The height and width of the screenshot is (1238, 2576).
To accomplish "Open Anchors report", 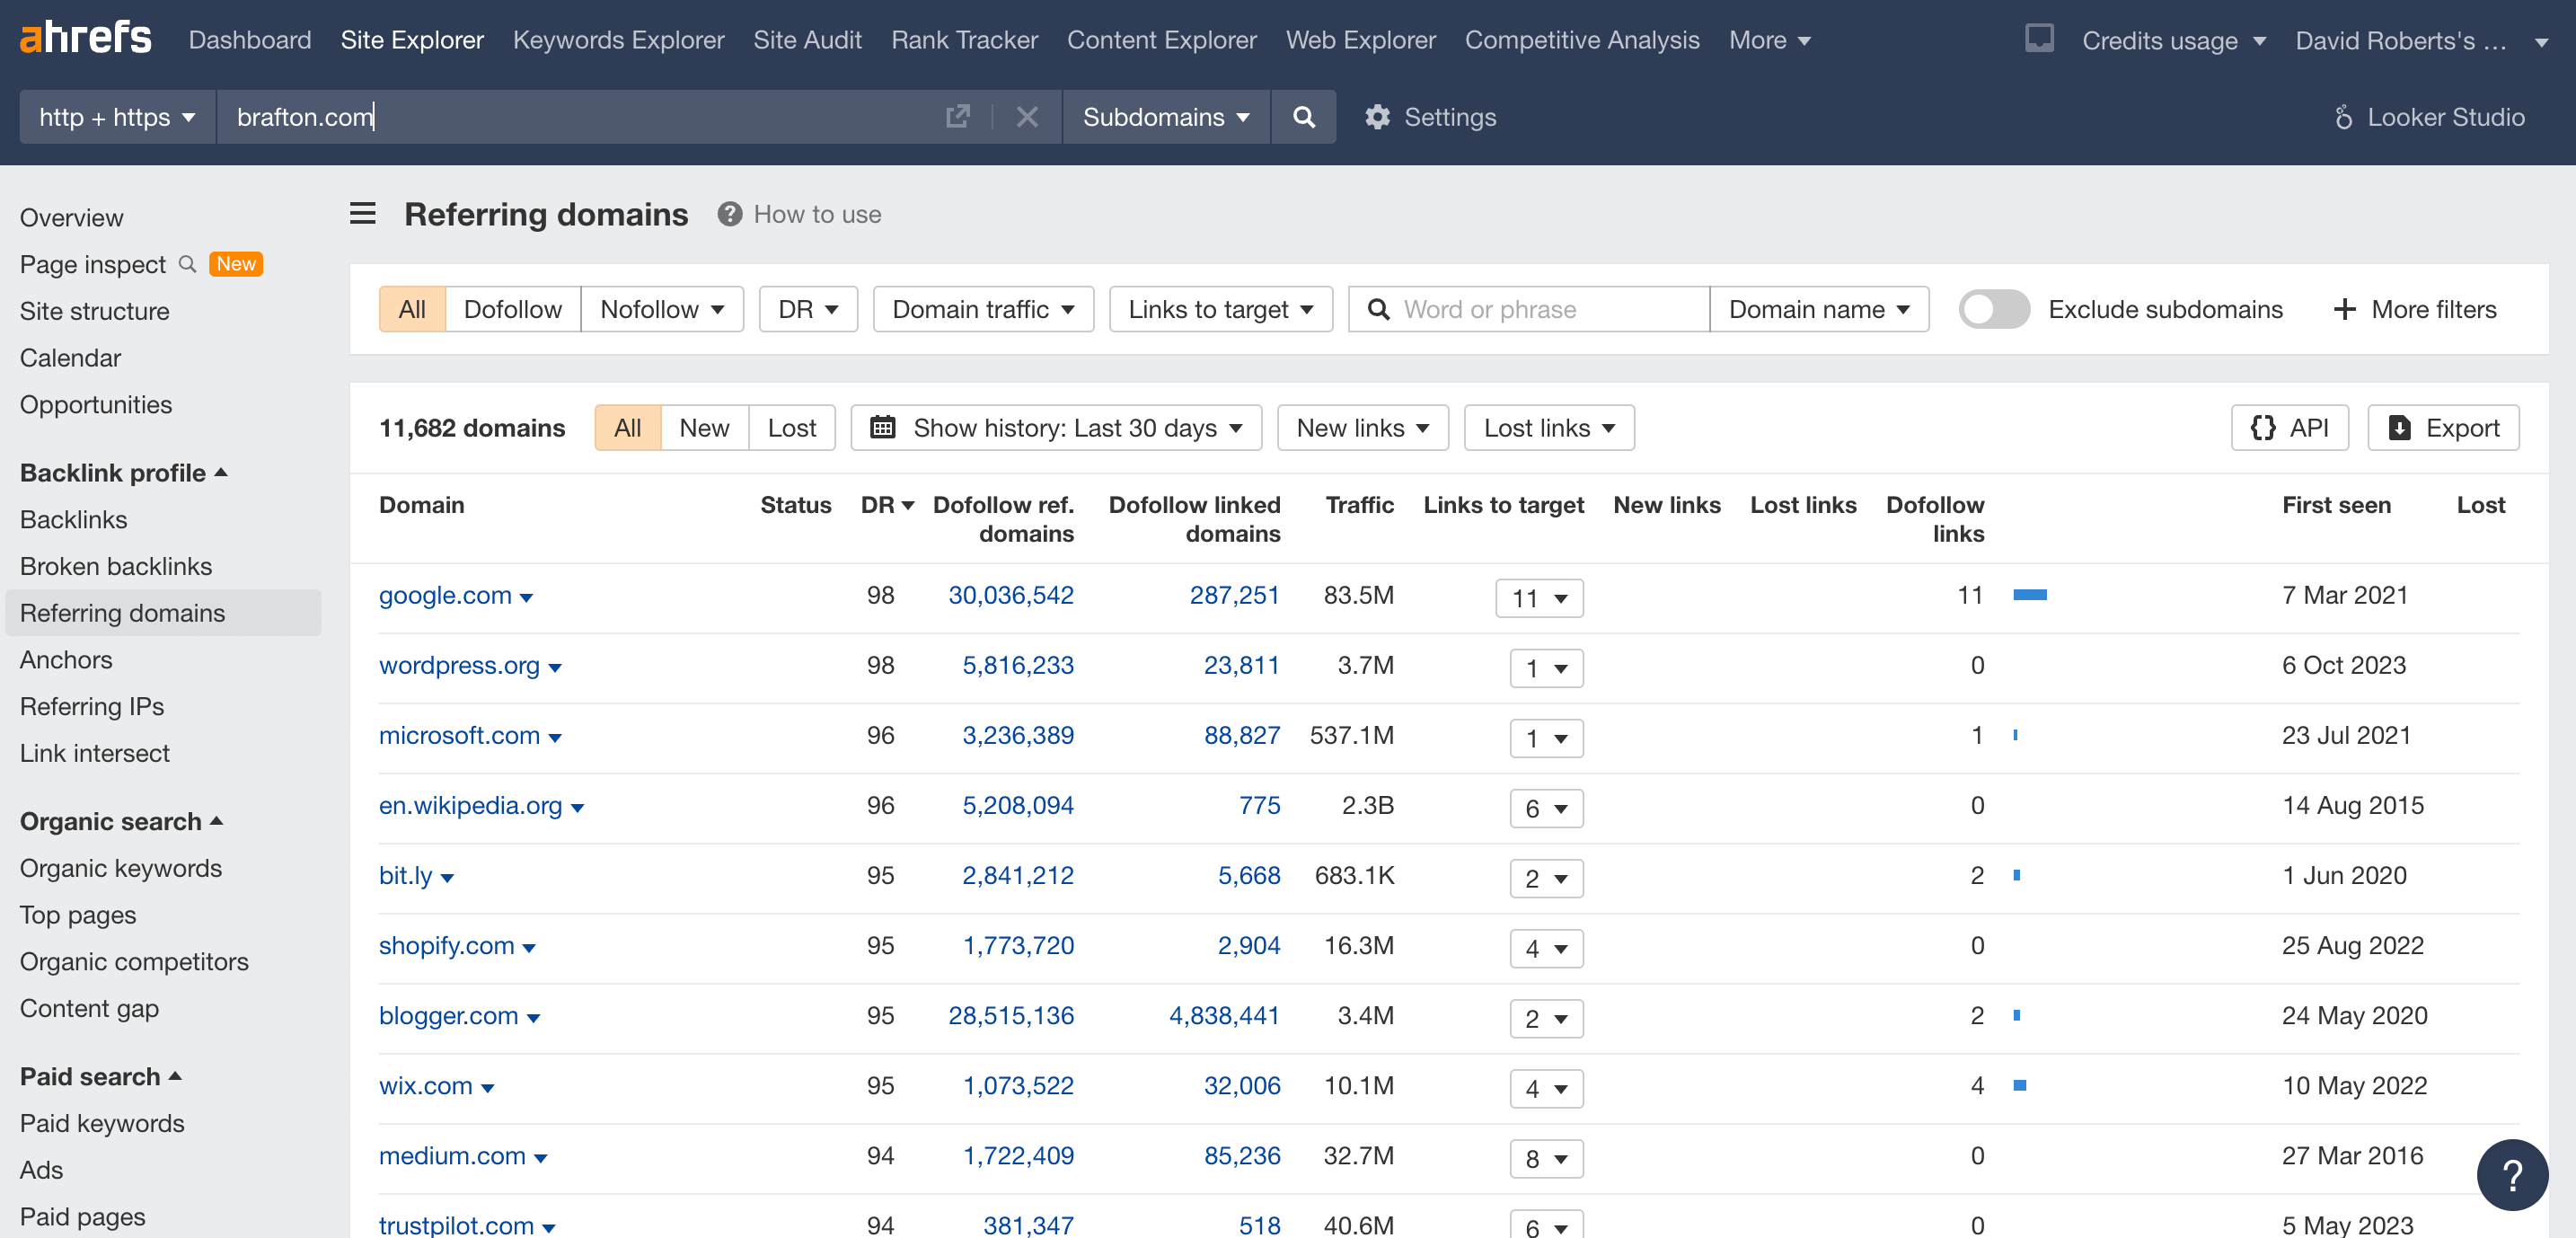I will coord(65,659).
